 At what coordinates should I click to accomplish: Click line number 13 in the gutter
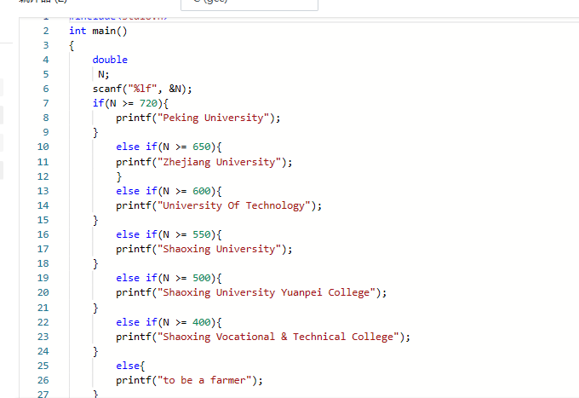pyautogui.click(x=43, y=191)
